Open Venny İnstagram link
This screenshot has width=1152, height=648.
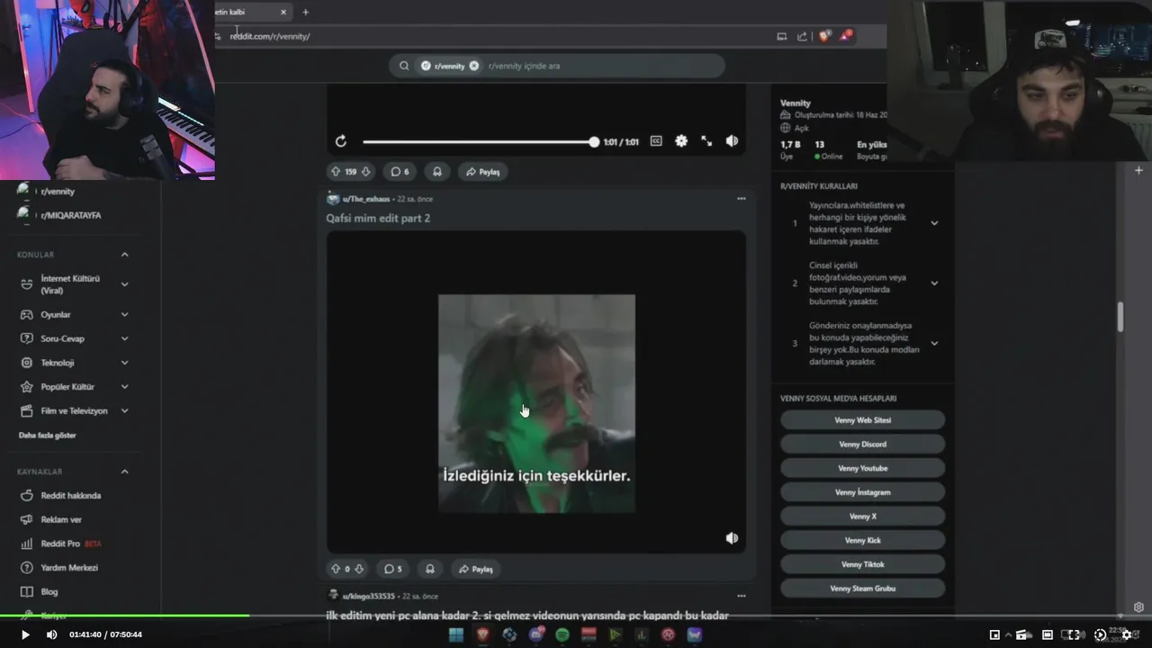[x=862, y=492]
